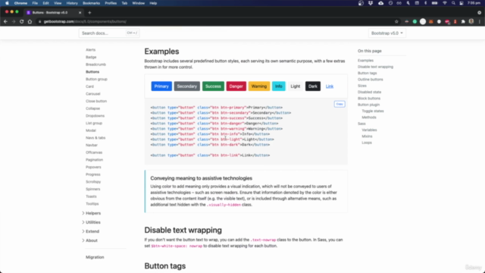Open the home page via house icon

[x=30, y=22]
